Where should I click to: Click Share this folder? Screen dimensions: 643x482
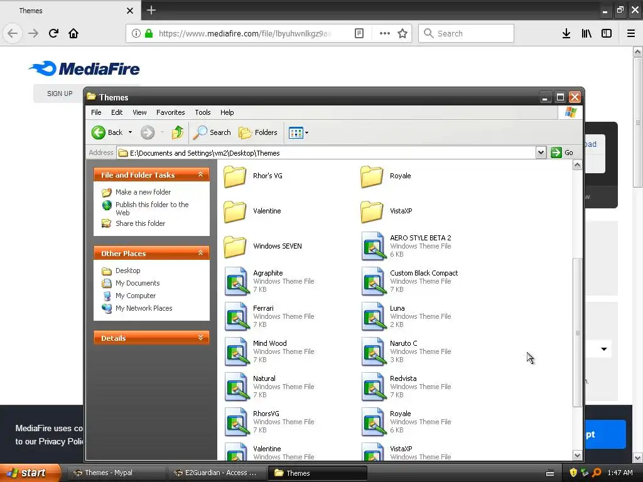[140, 223]
